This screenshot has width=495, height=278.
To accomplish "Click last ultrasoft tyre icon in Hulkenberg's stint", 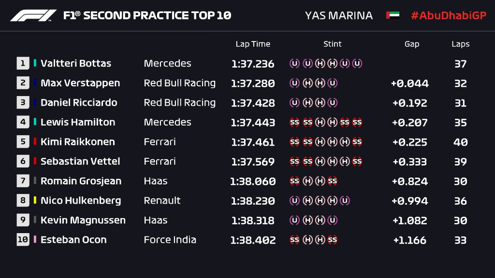I will coord(345,201).
